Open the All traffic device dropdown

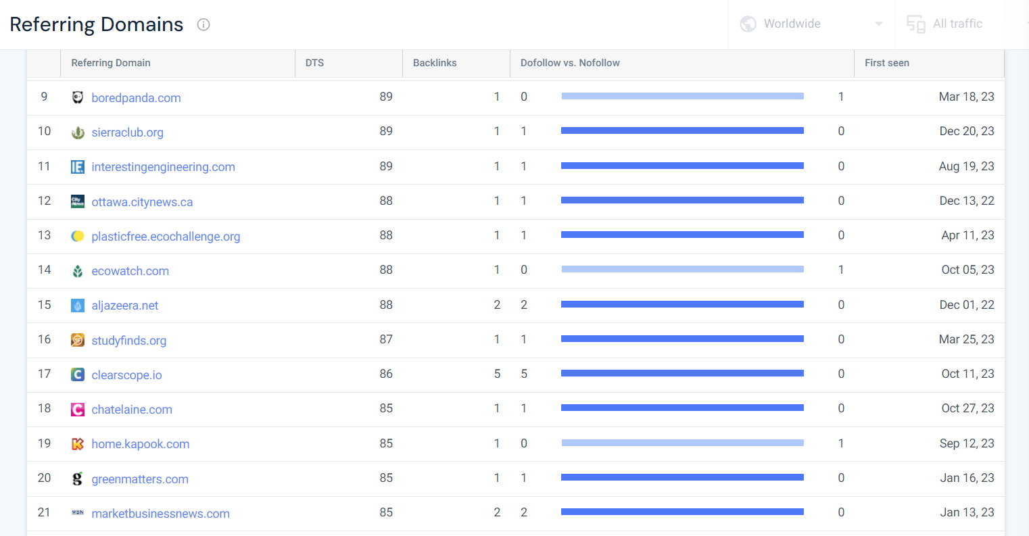[957, 24]
